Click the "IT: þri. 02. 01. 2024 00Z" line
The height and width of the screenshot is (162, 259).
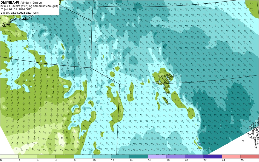pyautogui.click(x=16, y=9)
